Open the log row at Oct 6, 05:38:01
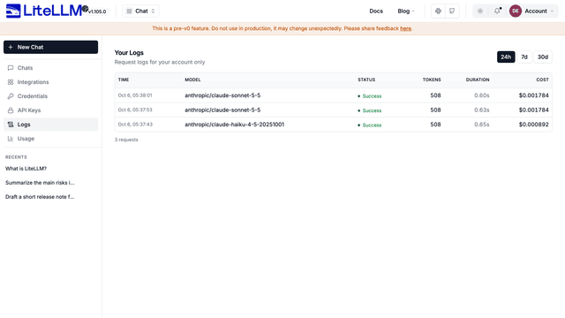Image resolution: width=565 pixels, height=318 pixels. (x=334, y=95)
